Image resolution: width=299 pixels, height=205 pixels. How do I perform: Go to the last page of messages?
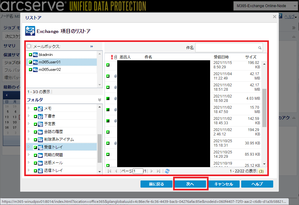[x=158, y=171]
